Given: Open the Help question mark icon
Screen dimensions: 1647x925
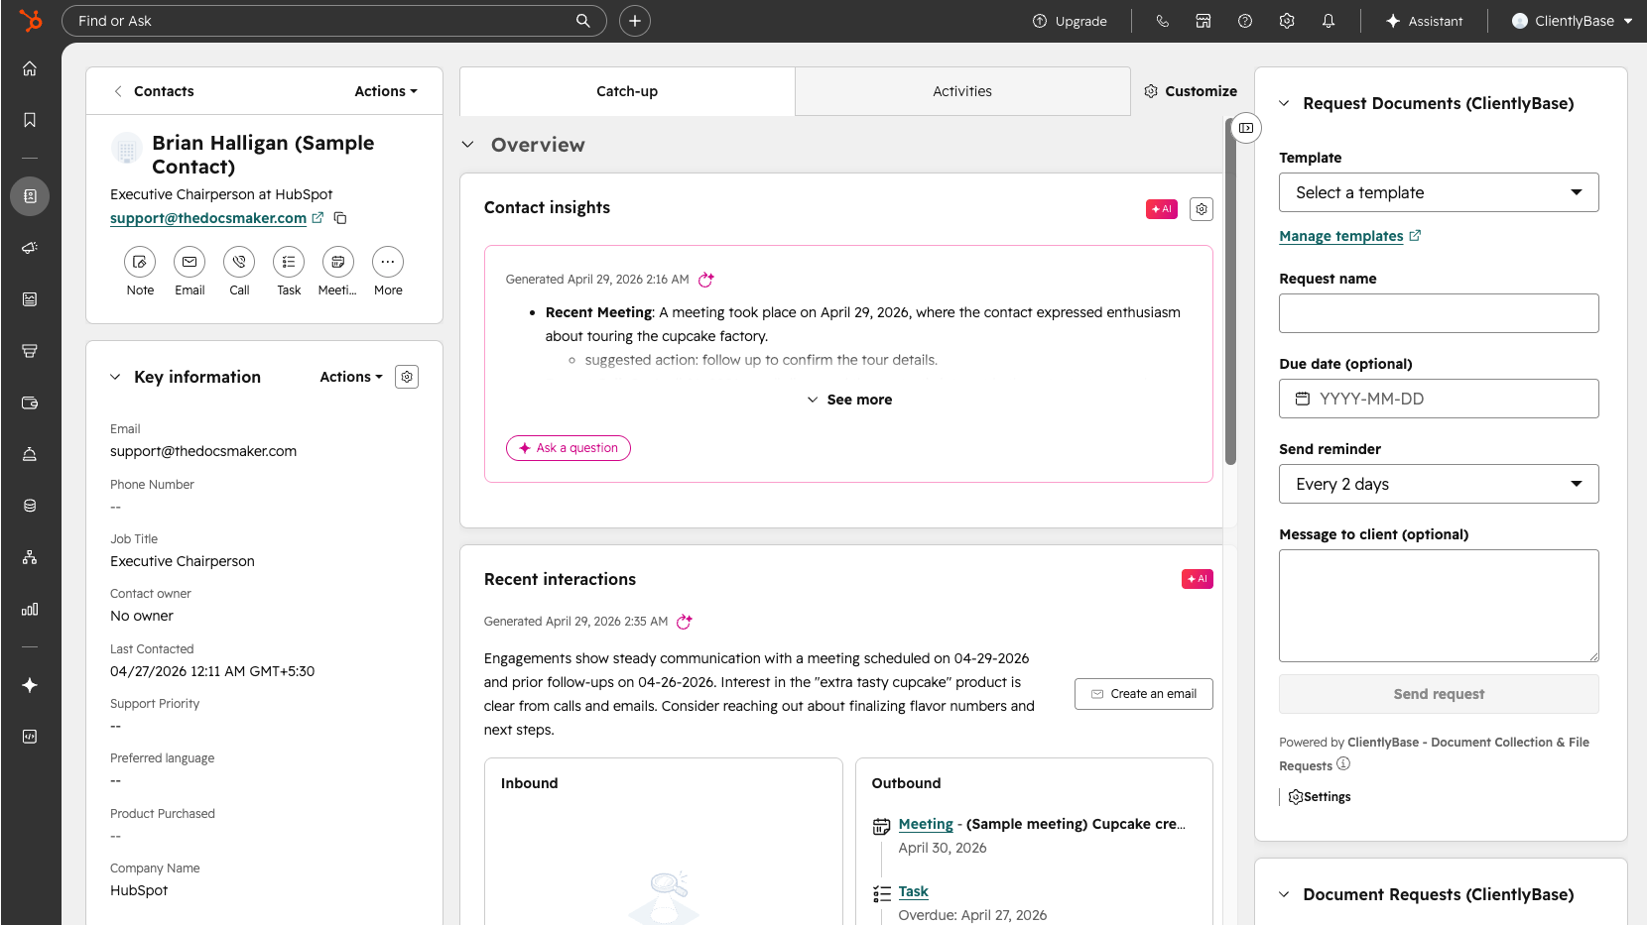Looking at the screenshot, I should (x=1245, y=21).
